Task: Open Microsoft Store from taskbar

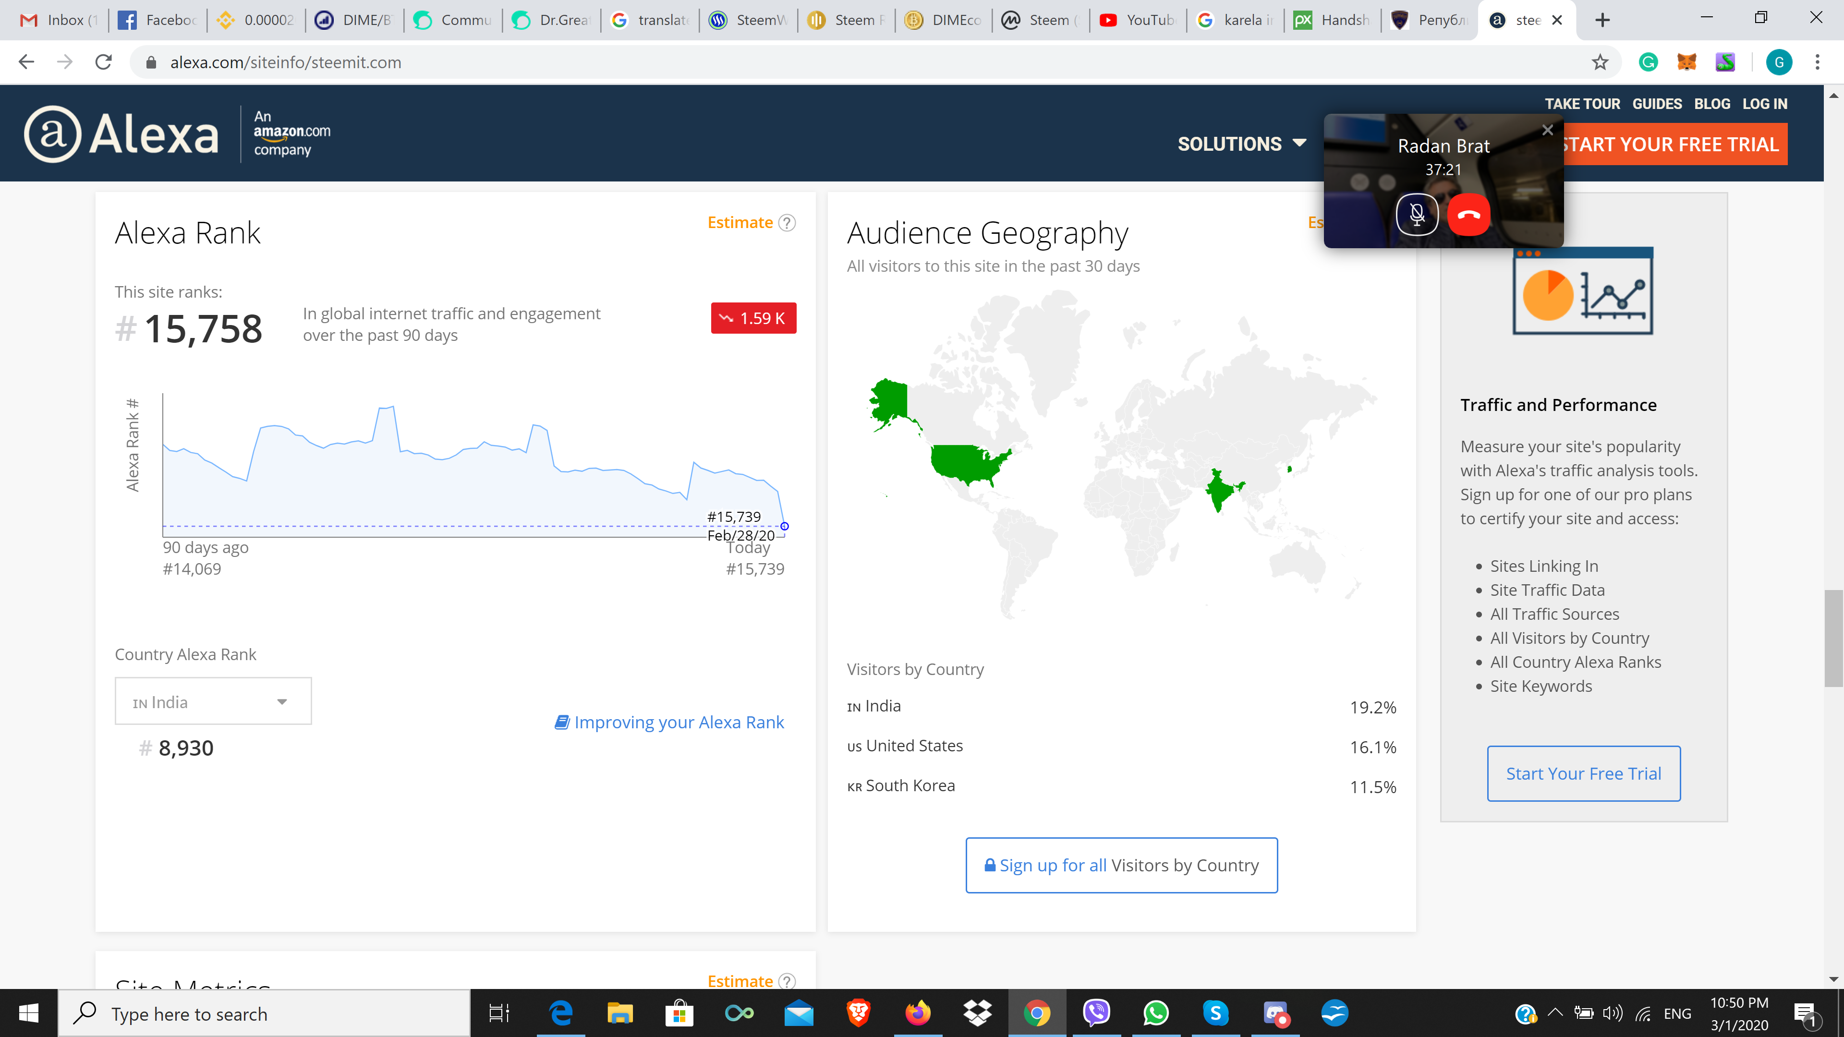Action: point(679,1013)
